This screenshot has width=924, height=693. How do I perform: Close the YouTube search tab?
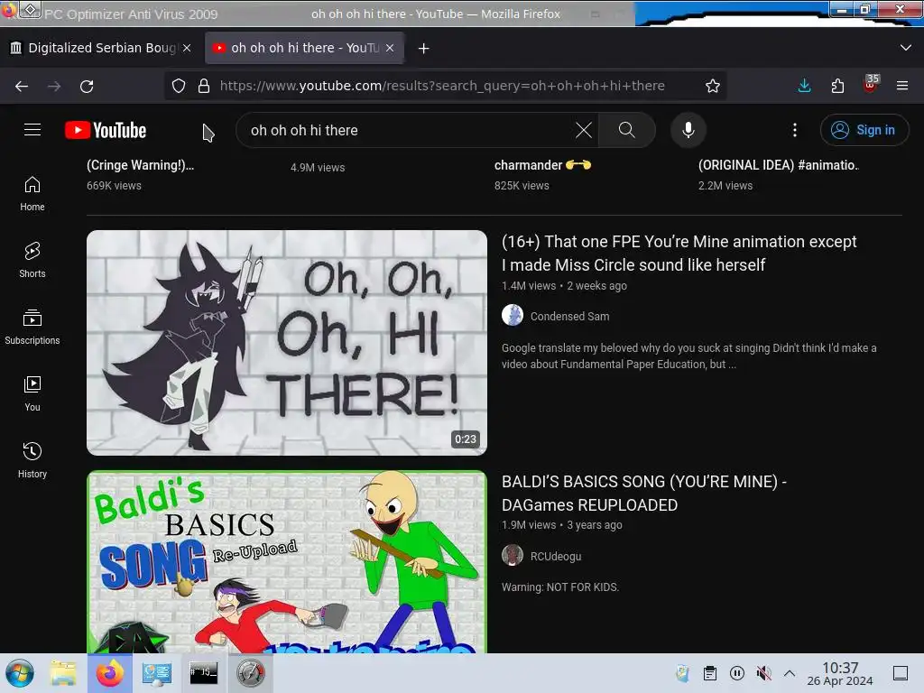tap(390, 48)
